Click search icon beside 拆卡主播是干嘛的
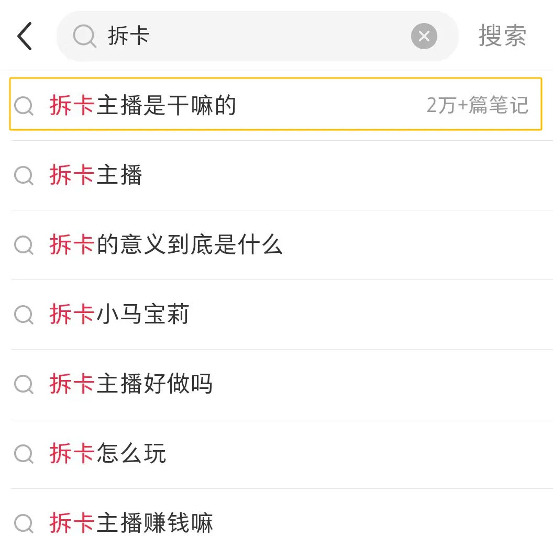This screenshot has height=548, width=553. (x=24, y=106)
